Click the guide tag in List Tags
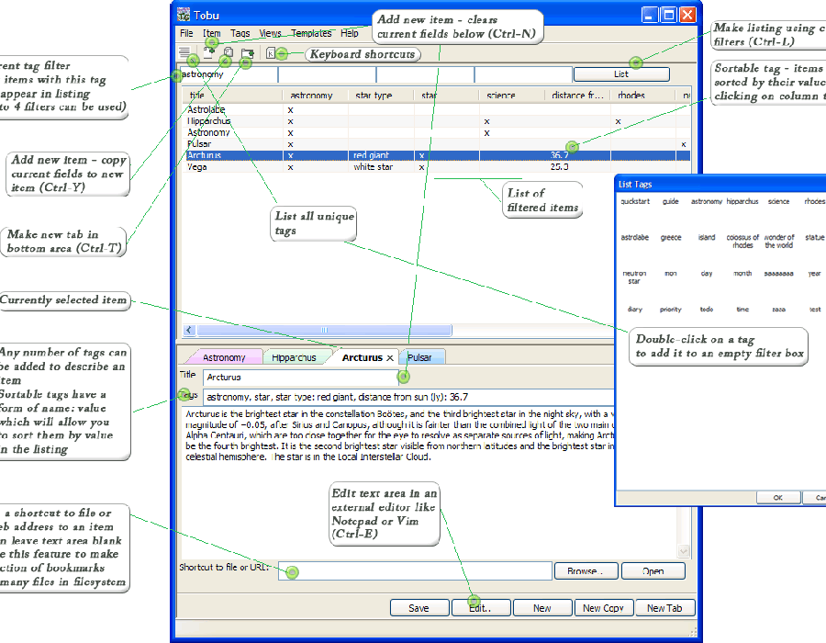The height and width of the screenshot is (643, 826). point(671,201)
